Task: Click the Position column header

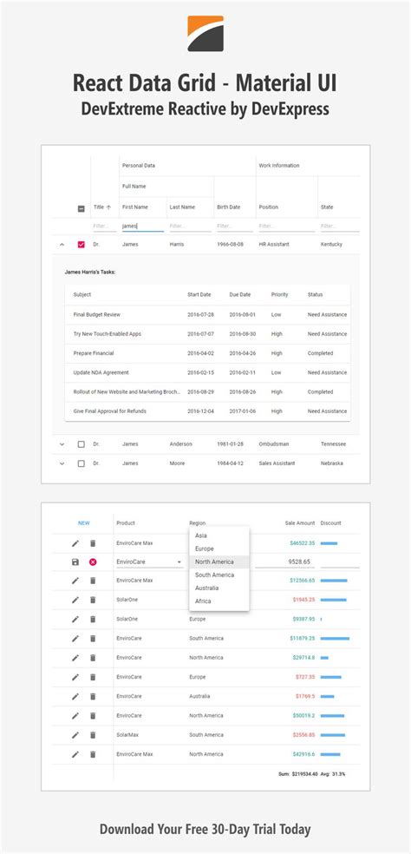Action: pos(269,207)
